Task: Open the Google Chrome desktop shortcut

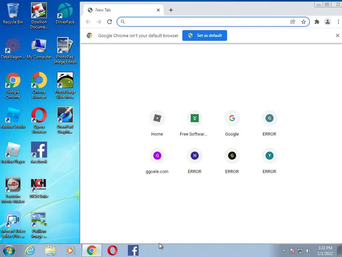Action: click(13, 86)
